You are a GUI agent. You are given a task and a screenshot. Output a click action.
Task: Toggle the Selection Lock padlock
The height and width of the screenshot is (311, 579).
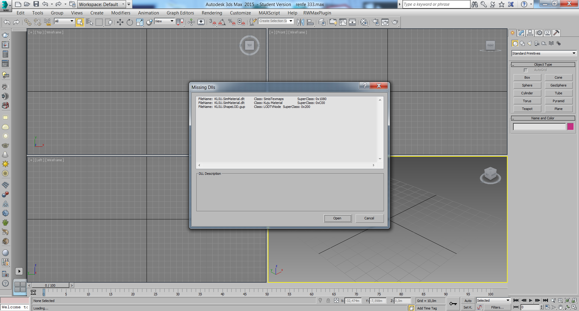(328, 300)
